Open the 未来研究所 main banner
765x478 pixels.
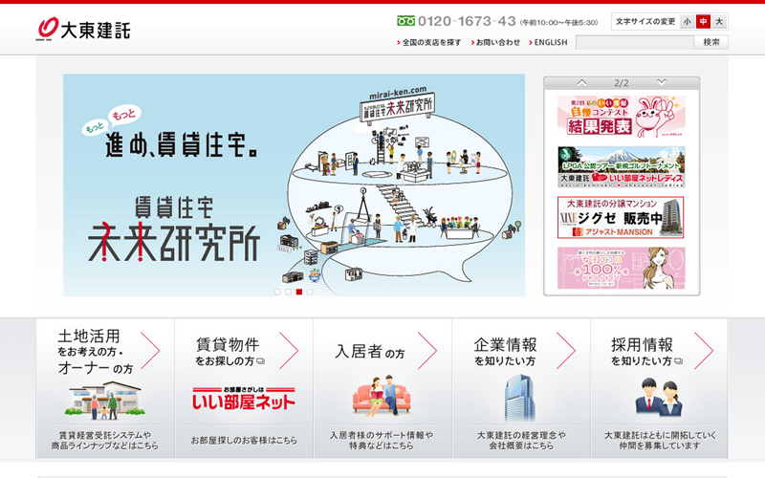pyautogui.click(x=295, y=185)
